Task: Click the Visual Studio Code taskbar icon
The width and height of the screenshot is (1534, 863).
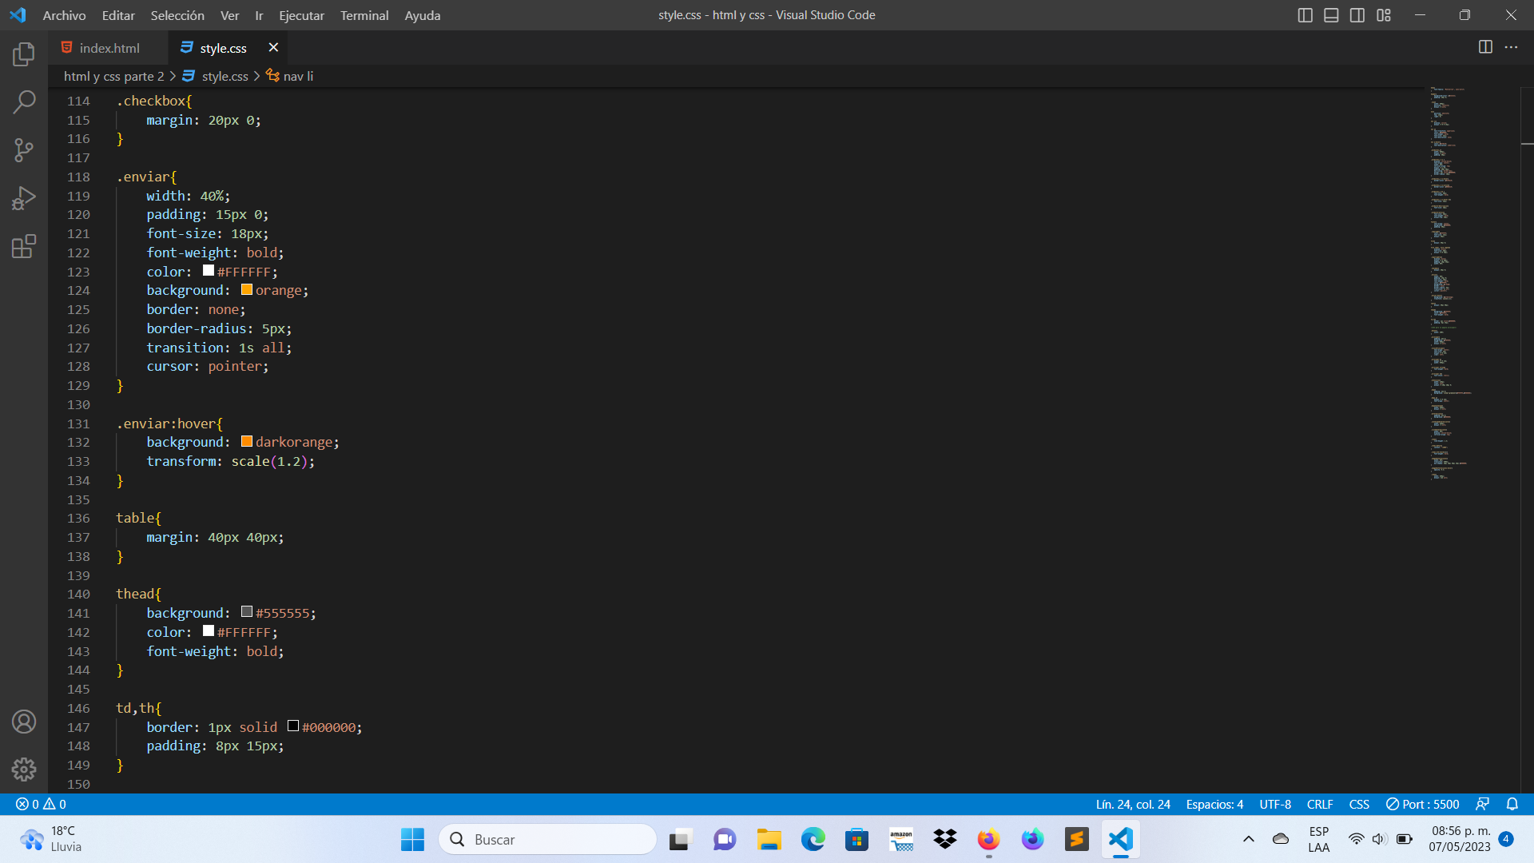Action: pos(1120,839)
